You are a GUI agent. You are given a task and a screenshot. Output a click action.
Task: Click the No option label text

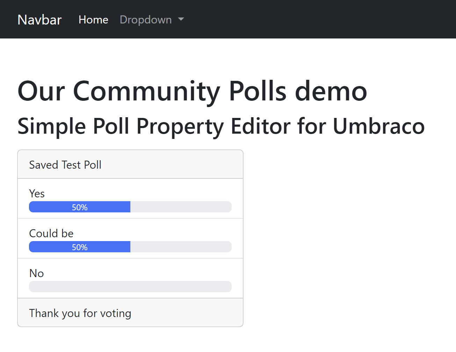point(36,273)
